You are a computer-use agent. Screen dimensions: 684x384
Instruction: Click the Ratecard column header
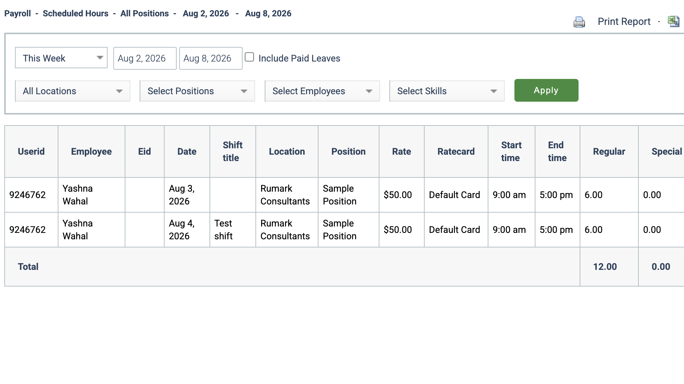(456, 151)
